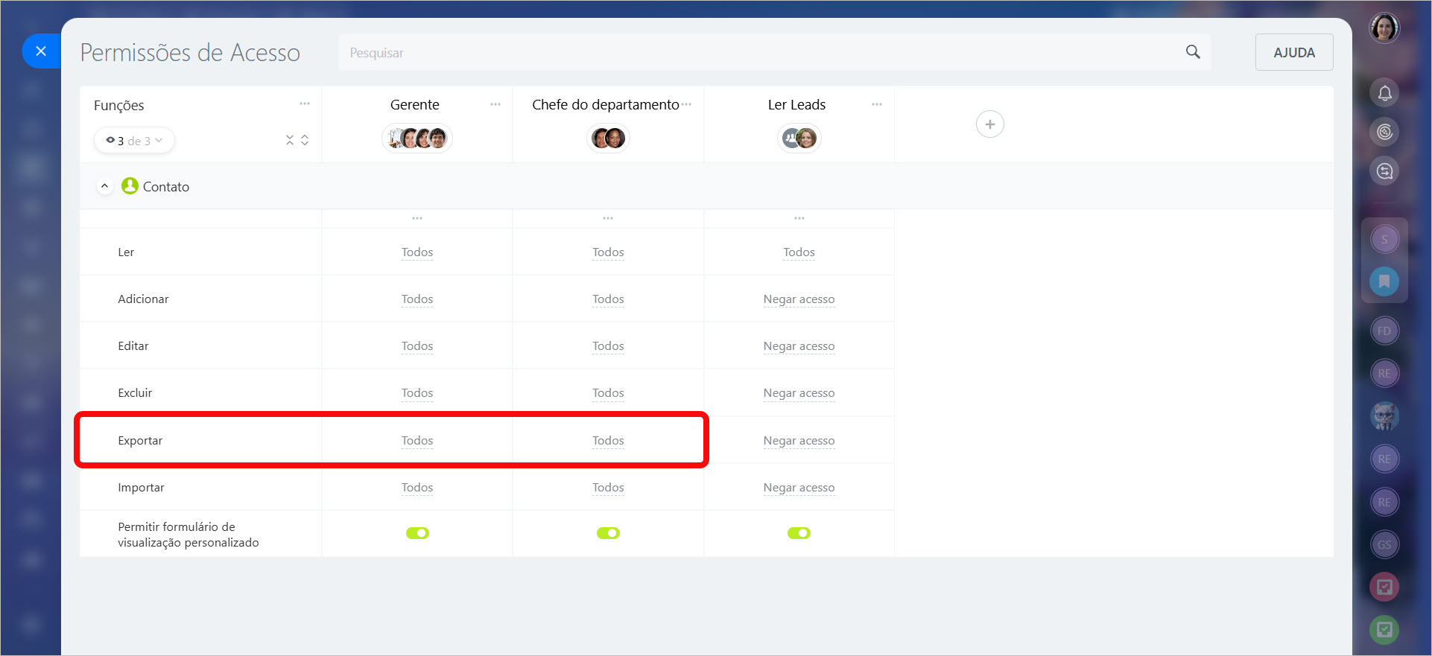Open the user profile avatar
The width and height of the screenshot is (1432, 656).
(x=1384, y=28)
